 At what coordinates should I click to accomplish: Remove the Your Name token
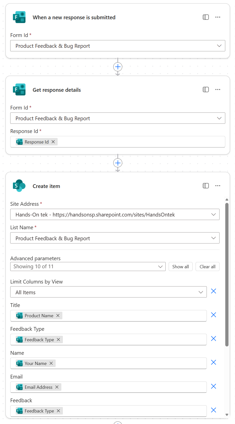[51, 363]
